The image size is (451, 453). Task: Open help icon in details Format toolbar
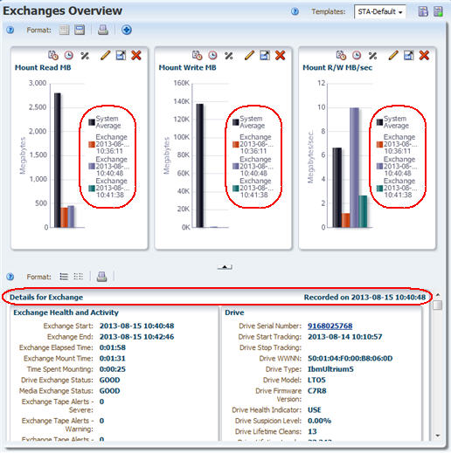(x=10, y=277)
